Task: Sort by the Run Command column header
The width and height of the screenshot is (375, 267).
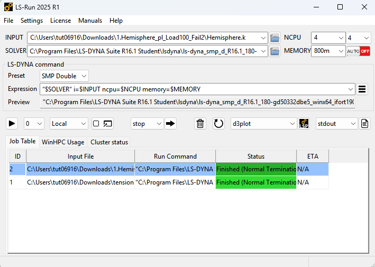Action: [x=175, y=156]
